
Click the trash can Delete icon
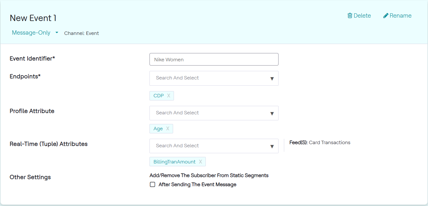[350, 16]
